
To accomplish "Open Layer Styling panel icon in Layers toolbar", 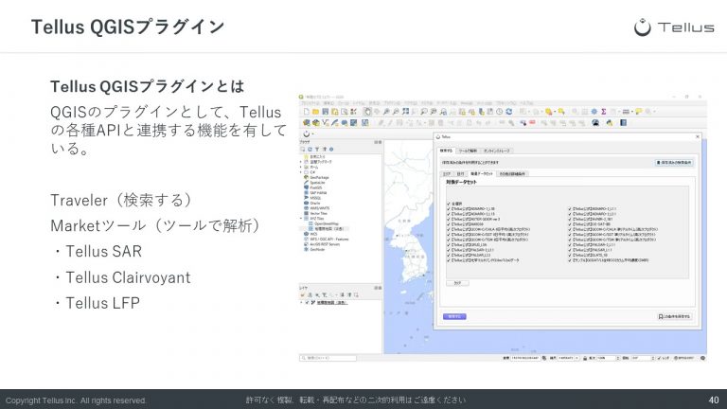I will (302, 295).
